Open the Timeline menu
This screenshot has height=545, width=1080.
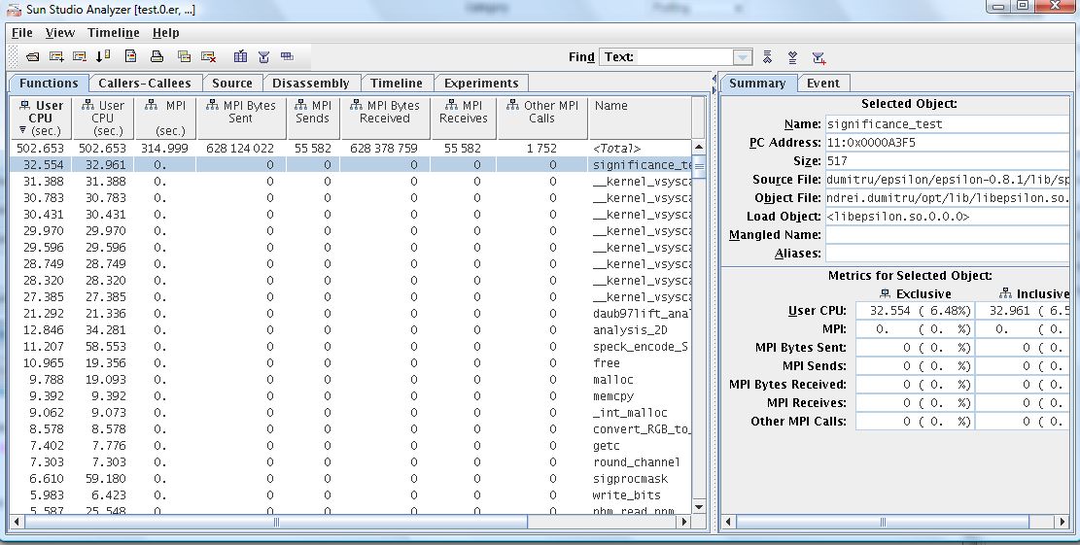(114, 33)
